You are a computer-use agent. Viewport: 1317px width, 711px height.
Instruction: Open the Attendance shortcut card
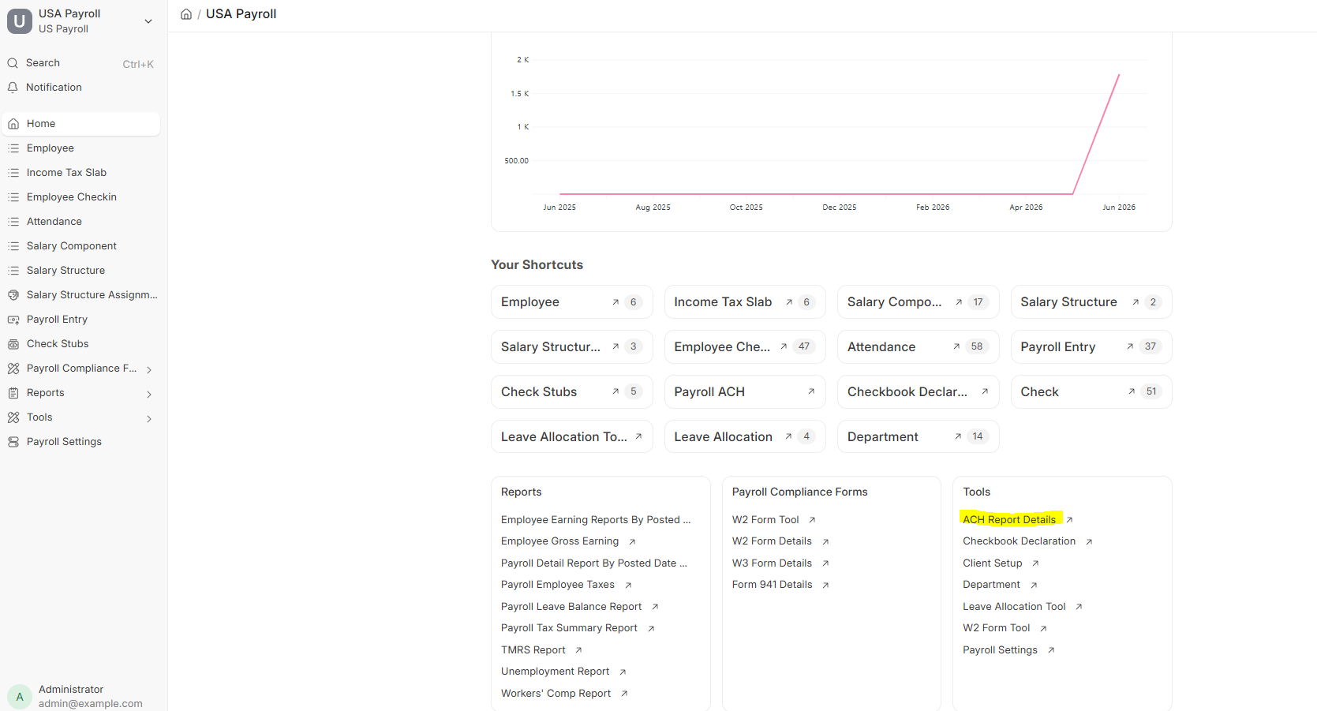918,346
